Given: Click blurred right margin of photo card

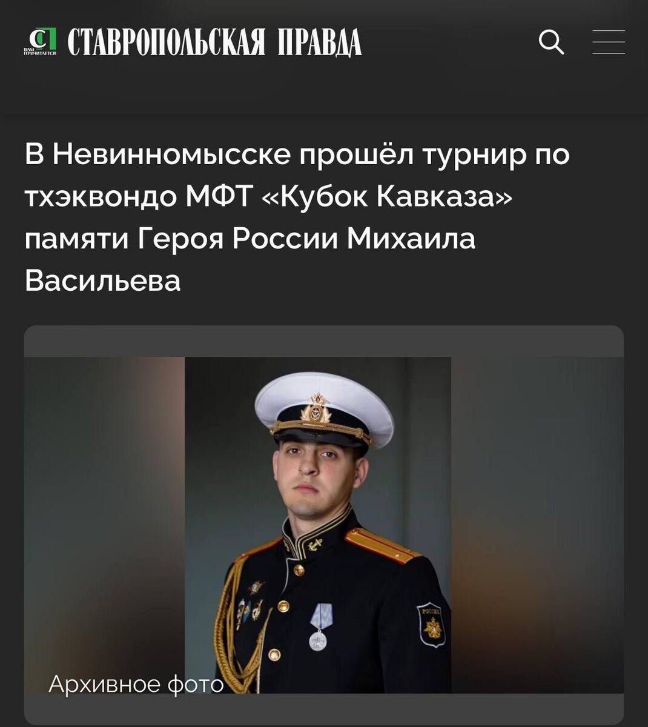Looking at the screenshot, I should 537,525.
